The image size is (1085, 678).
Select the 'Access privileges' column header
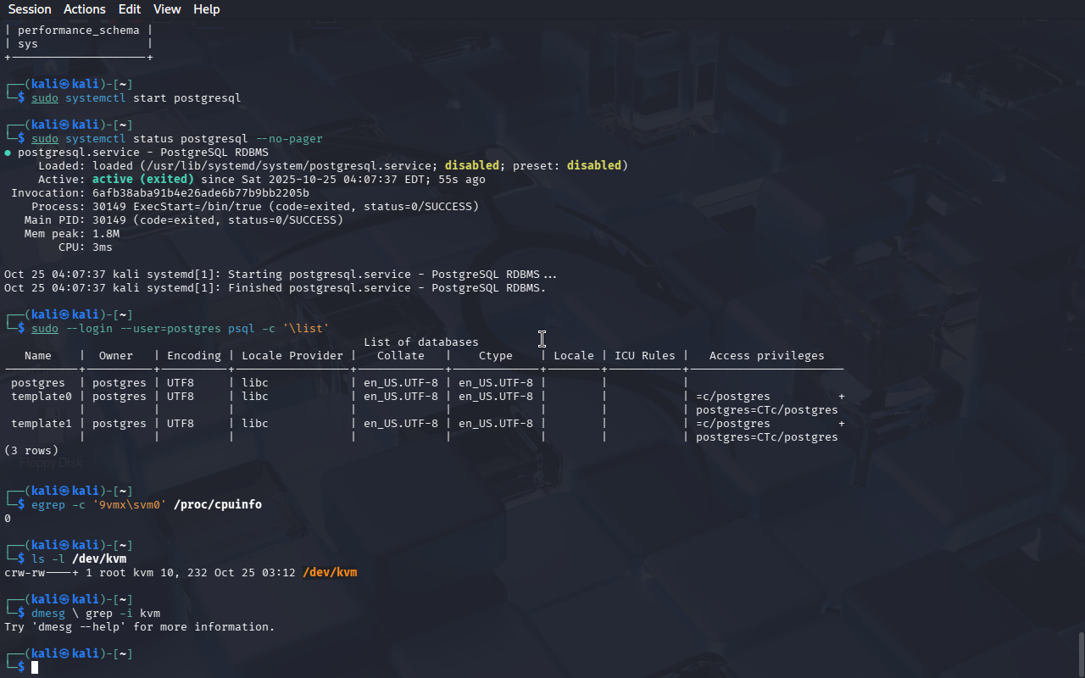[766, 356]
